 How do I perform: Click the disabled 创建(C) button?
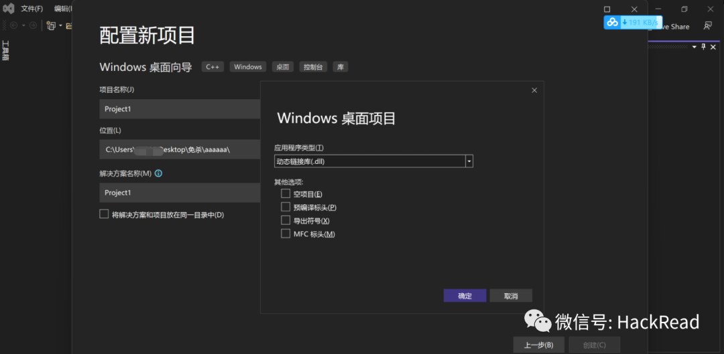[595, 345]
